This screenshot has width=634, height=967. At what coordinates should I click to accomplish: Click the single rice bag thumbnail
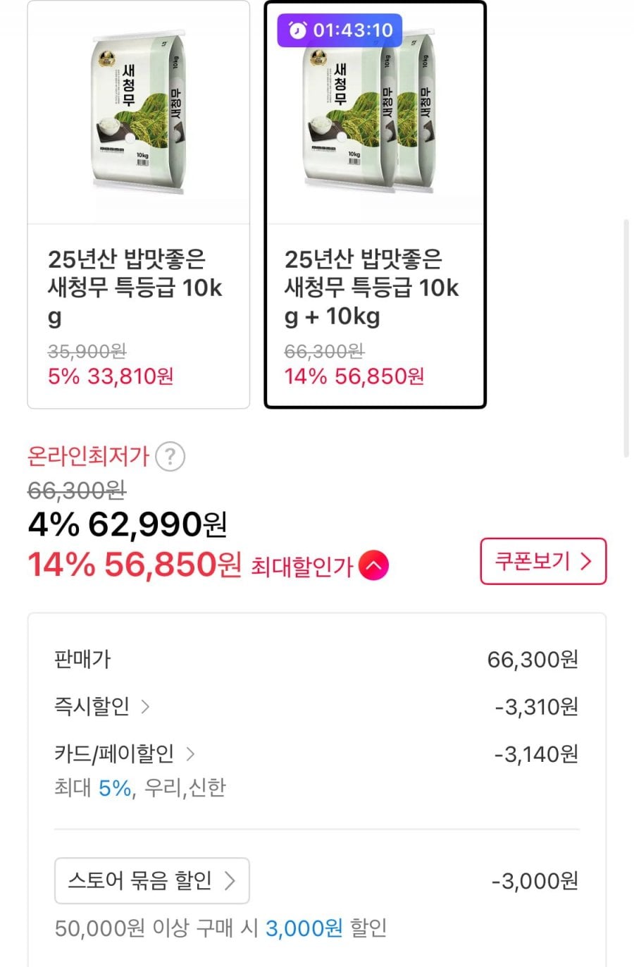[x=139, y=113]
